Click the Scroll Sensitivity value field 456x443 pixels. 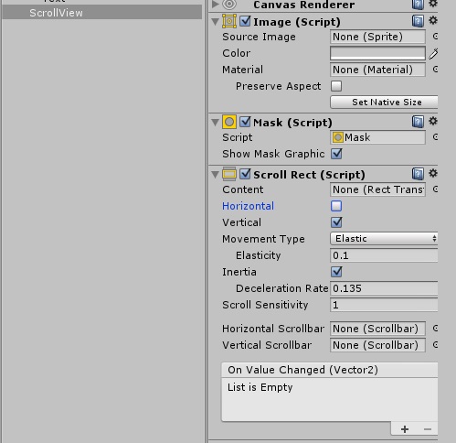[384, 305]
